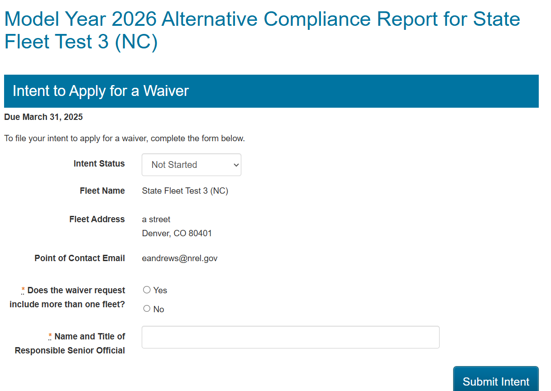Click the State Fleet Test 3 (NC) fleet name value
Screen dimensions: 551x391
click(x=185, y=191)
